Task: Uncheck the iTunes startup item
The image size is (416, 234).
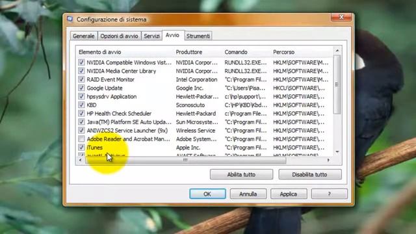Action: click(81, 148)
